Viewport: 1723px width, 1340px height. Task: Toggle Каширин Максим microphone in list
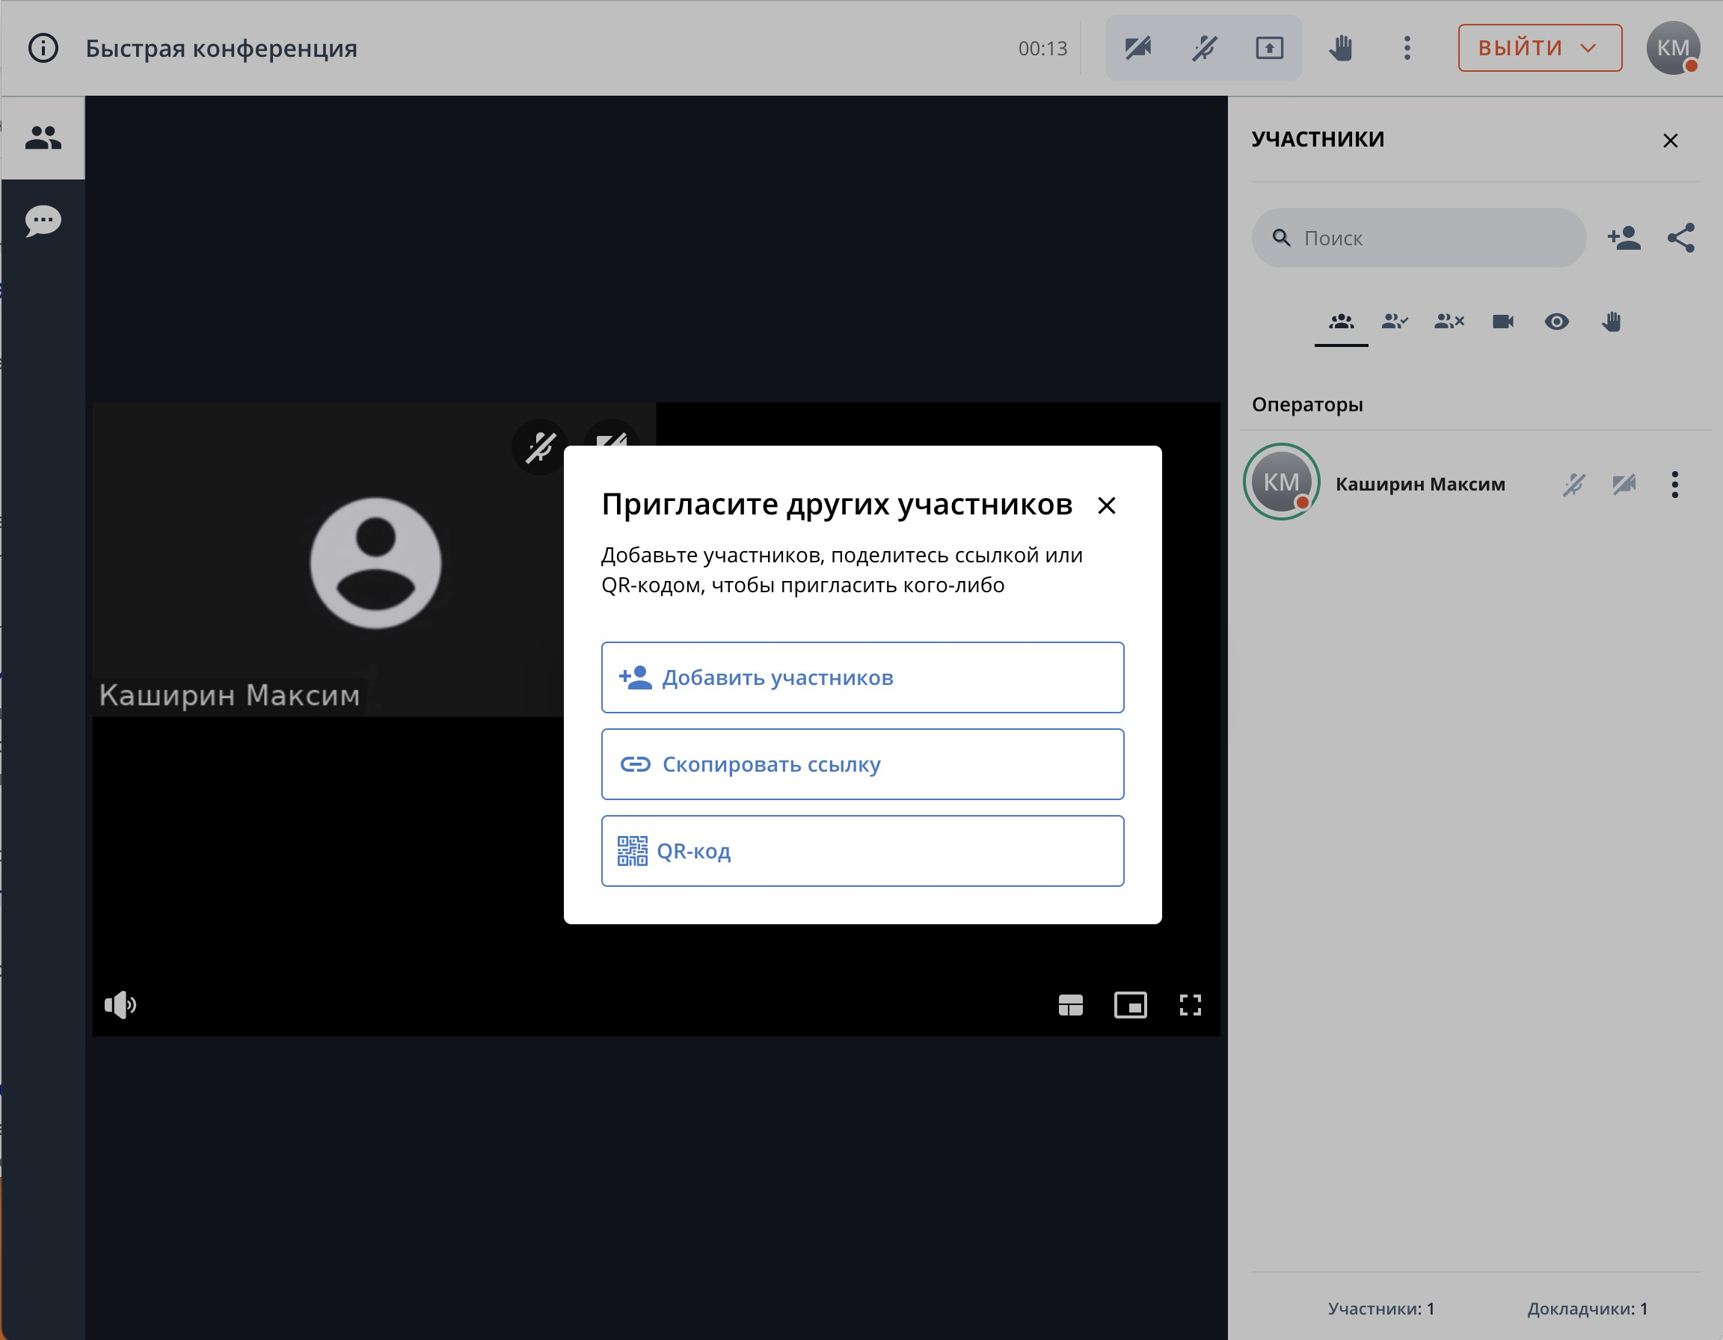coord(1574,485)
